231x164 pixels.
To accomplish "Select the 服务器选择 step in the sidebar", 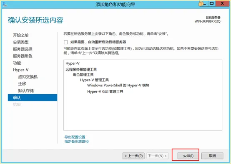I will point(23,49).
